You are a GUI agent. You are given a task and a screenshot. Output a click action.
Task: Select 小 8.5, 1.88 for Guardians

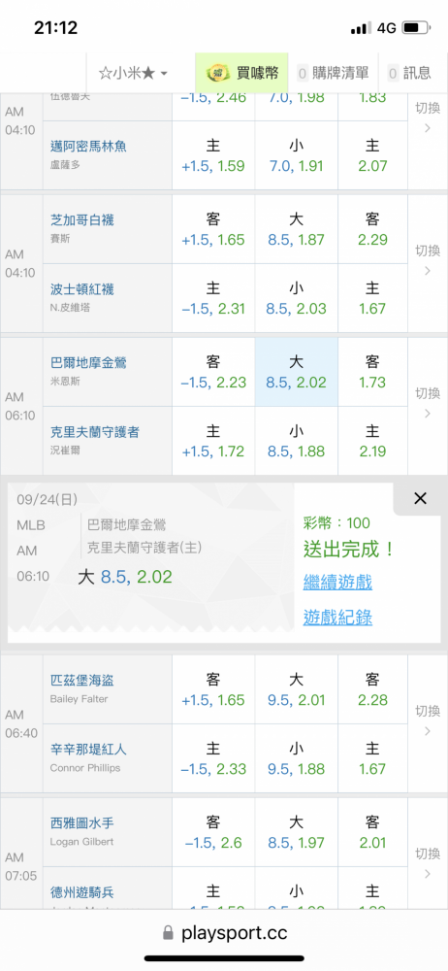coord(297,441)
